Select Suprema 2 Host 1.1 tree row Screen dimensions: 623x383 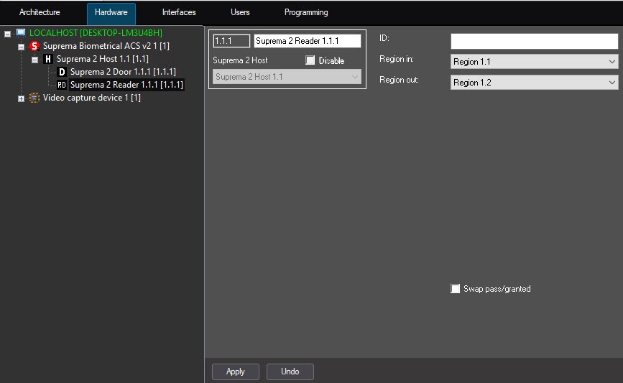click(103, 59)
